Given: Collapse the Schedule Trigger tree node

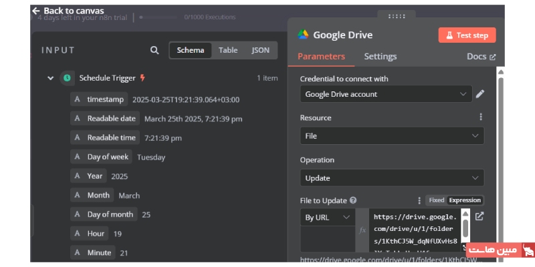Looking at the screenshot, I should click(x=50, y=78).
